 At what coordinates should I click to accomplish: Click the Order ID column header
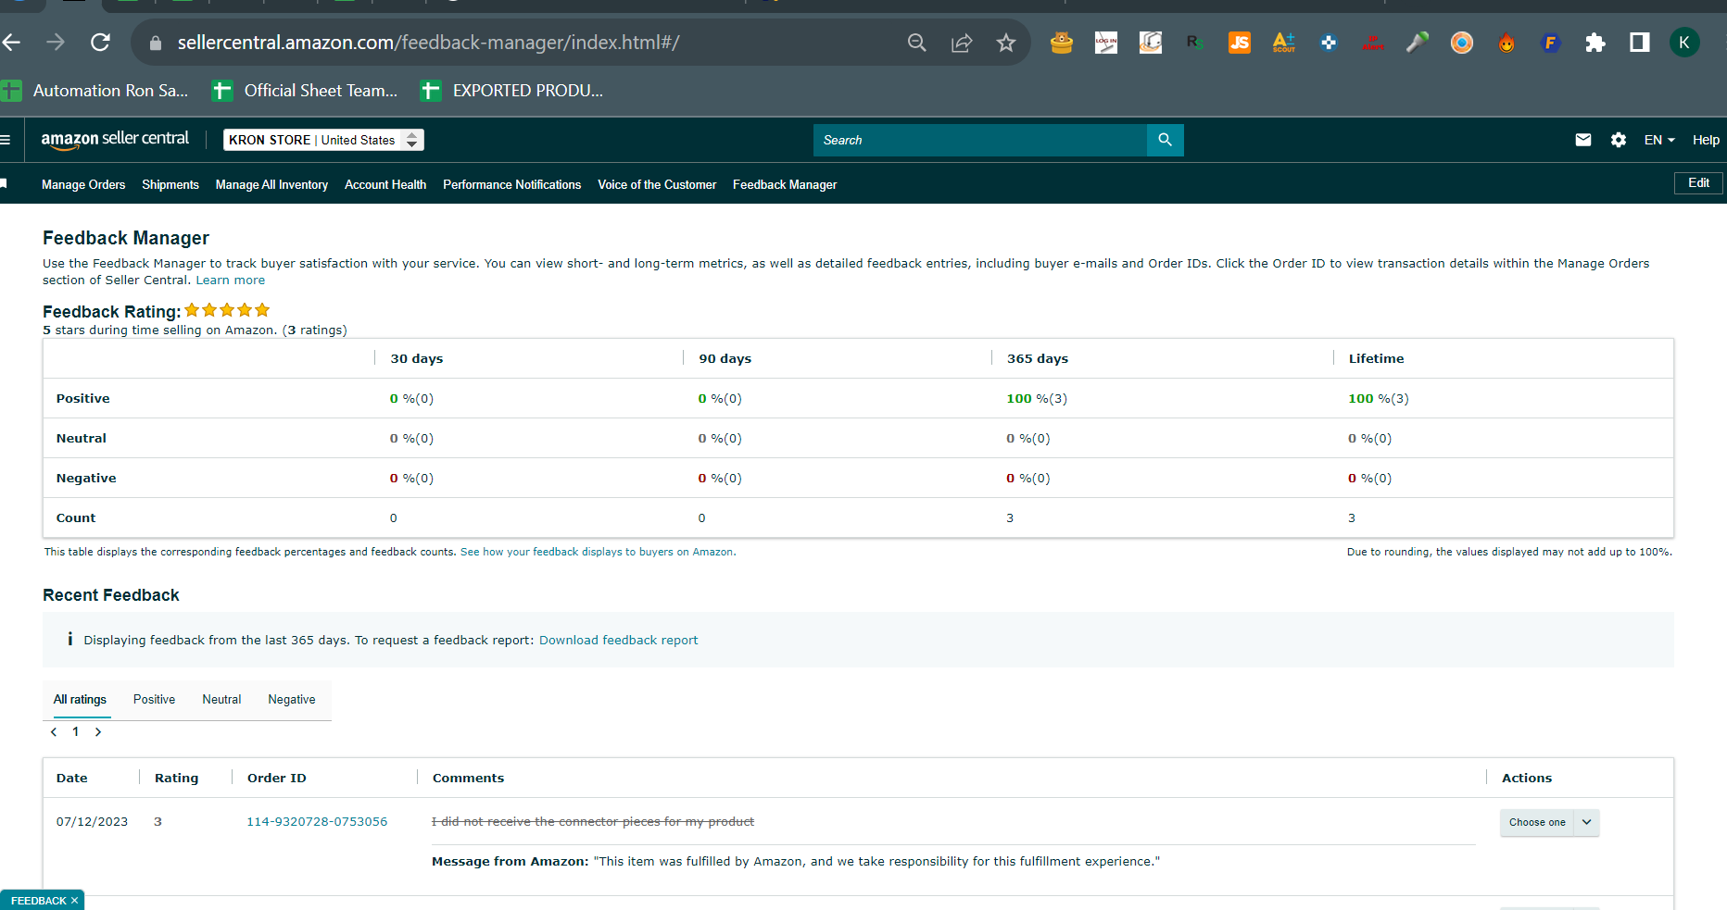click(x=277, y=779)
